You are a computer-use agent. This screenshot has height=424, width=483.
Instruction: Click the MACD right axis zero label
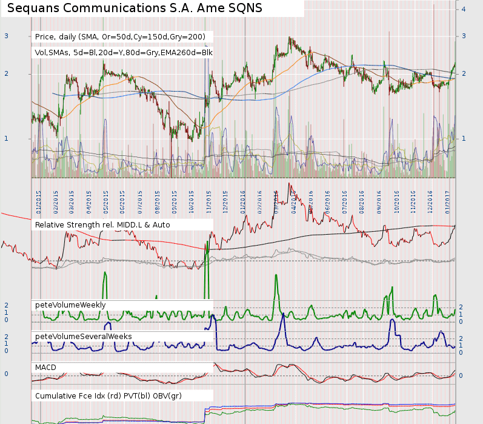coord(461,375)
